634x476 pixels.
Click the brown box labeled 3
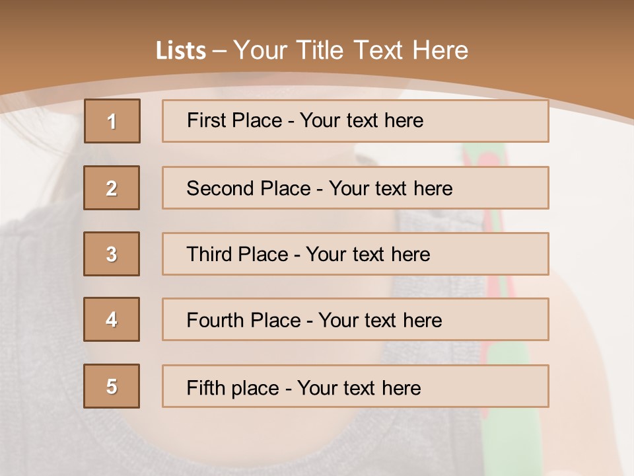tap(112, 254)
